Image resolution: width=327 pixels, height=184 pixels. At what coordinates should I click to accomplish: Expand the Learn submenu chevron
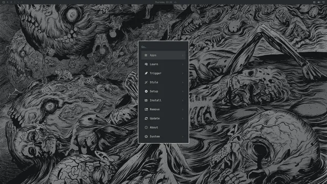click(x=183, y=64)
